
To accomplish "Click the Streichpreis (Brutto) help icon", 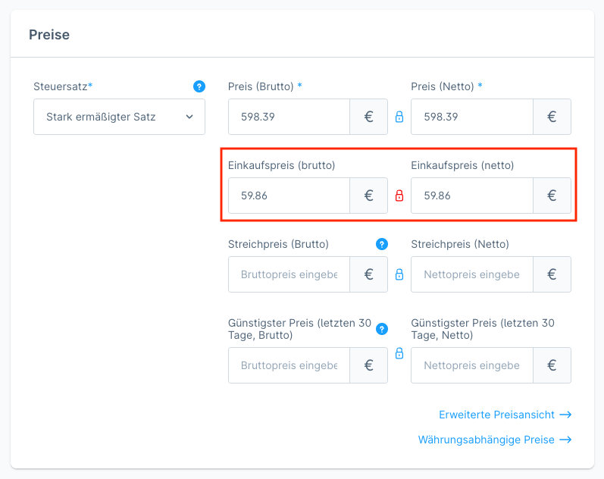I will (x=382, y=244).
